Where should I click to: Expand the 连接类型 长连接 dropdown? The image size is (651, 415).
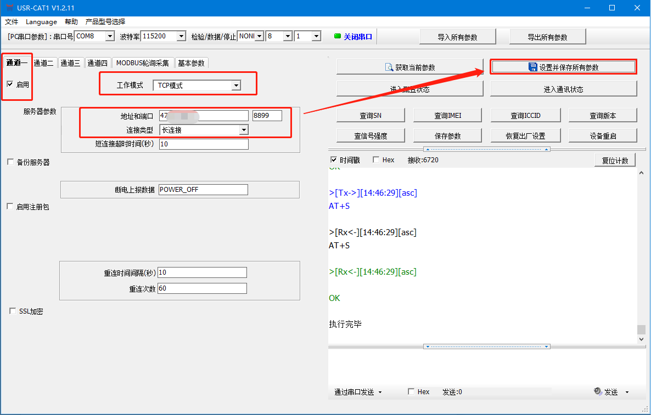click(244, 130)
